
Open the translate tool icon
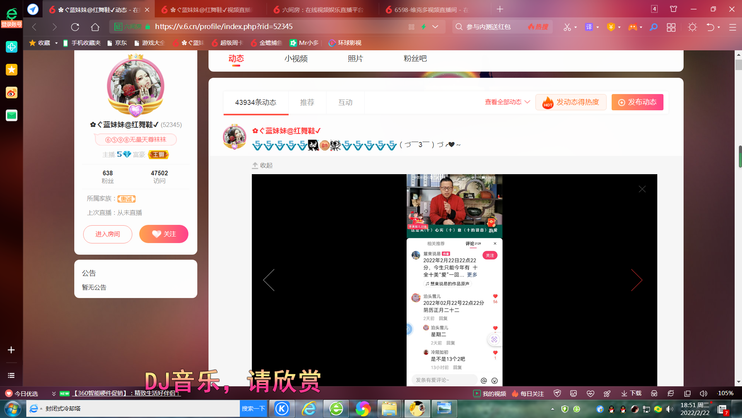[x=589, y=27]
